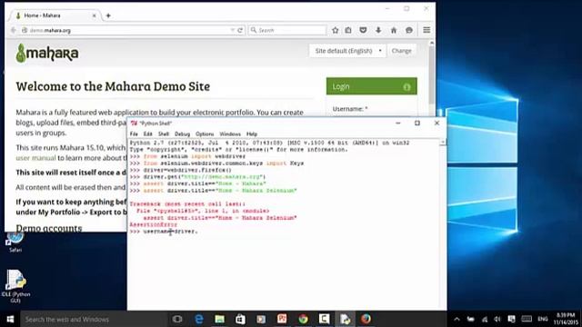The height and width of the screenshot is (327, 582).
Task: Reload the Mahara page in Firefox
Action: [240, 30]
